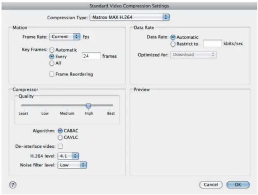This screenshot has height=195, width=258.
Task: Click the Medium quality label
Action: (x=67, y=113)
